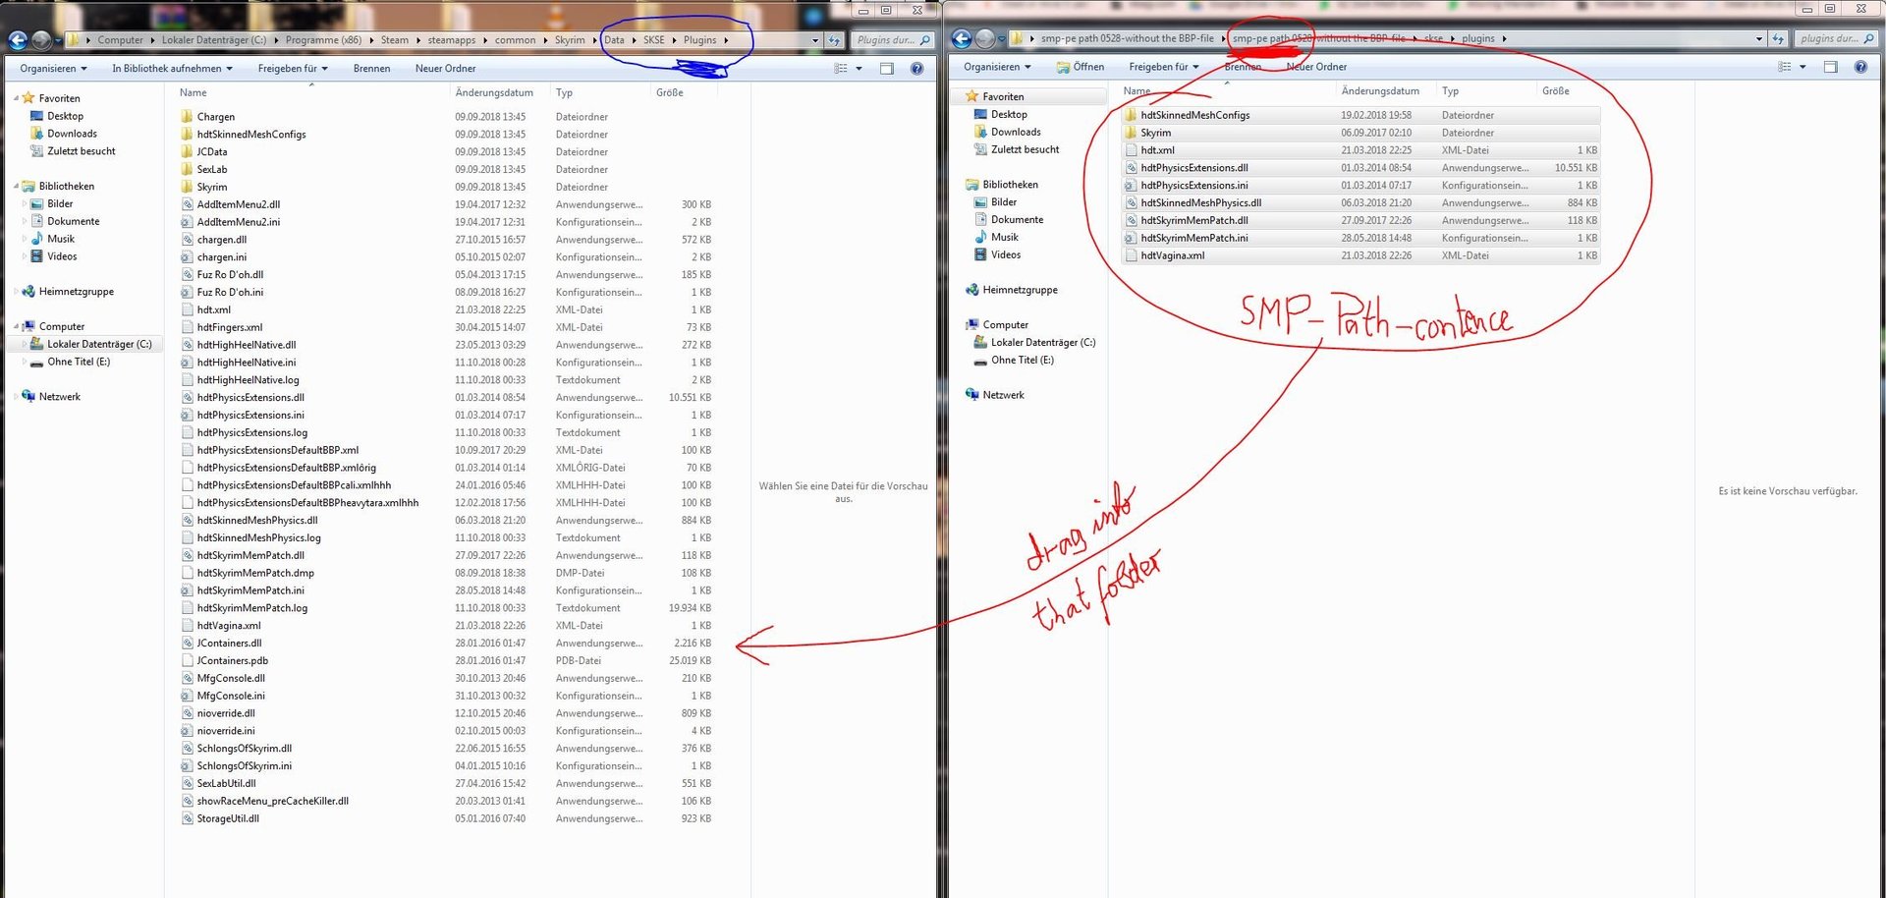The width and height of the screenshot is (1886, 898).
Task: Click Brennen in left window toolbar
Action: tap(371, 69)
